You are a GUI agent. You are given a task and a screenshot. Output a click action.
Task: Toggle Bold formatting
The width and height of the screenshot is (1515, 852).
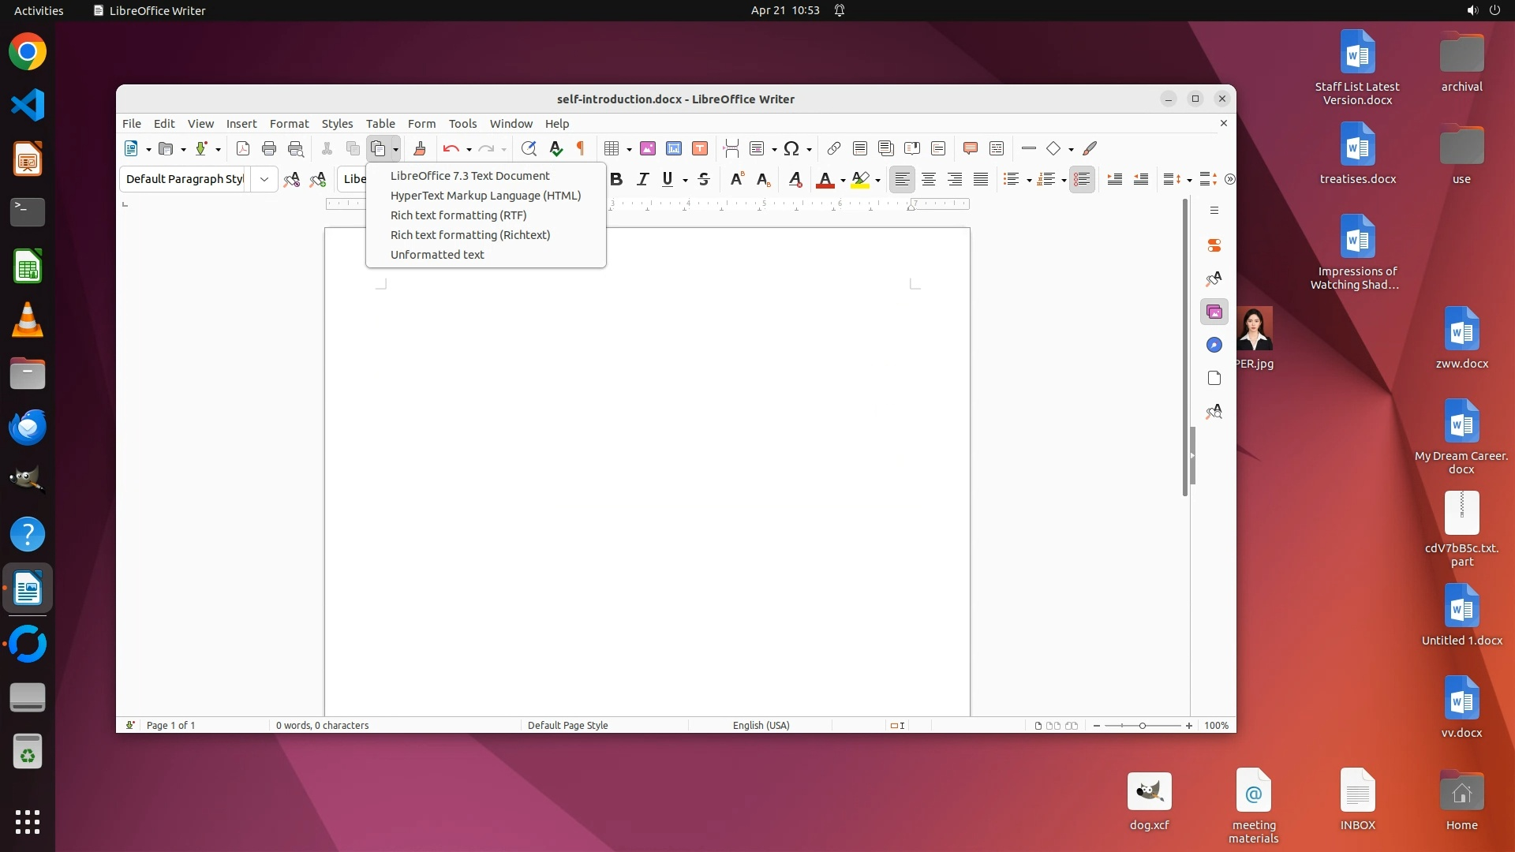(x=616, y=180)
